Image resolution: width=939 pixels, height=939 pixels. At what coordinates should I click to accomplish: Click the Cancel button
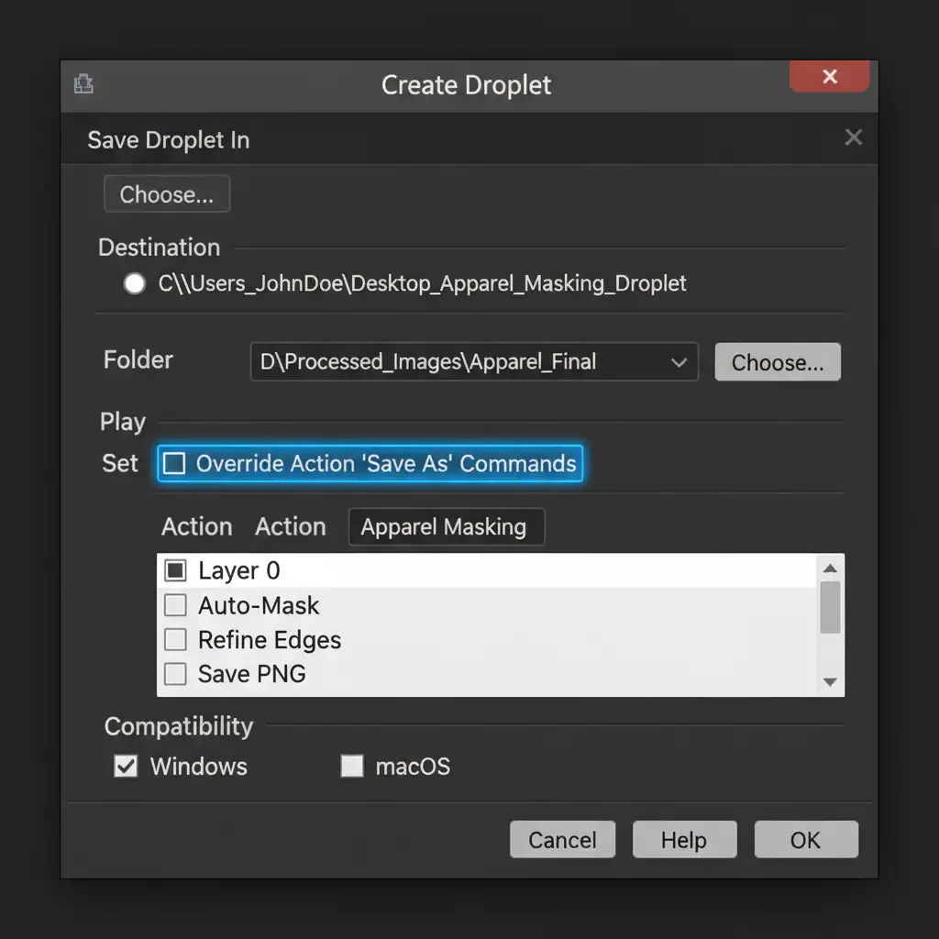tap(562, 840)
